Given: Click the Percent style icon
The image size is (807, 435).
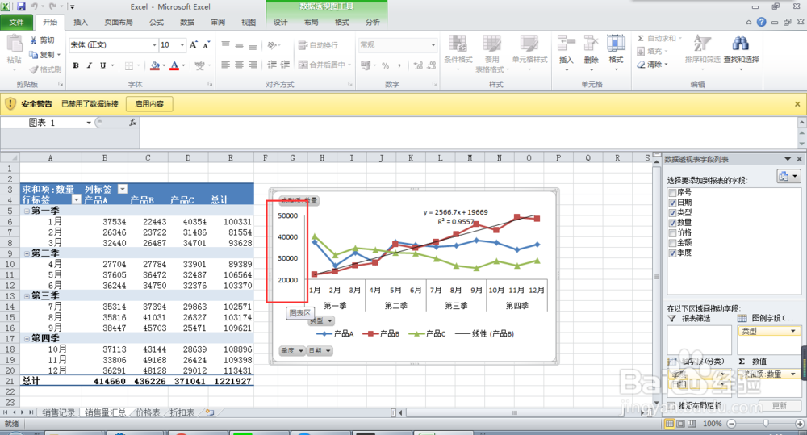Looking at the screenshot, I should 386,65.
